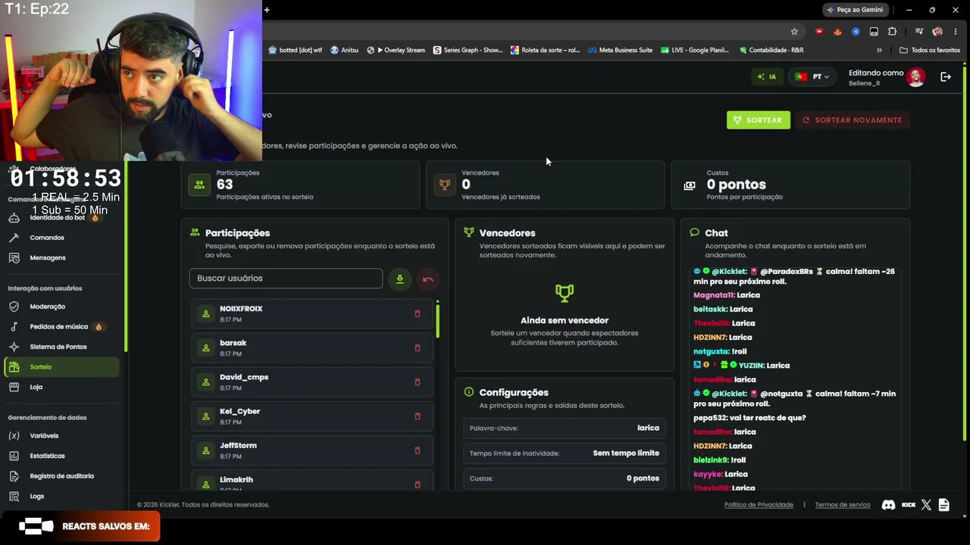Open the Kick link in the footer
Viewport: 970px width, 545px height.
[909, 505]
